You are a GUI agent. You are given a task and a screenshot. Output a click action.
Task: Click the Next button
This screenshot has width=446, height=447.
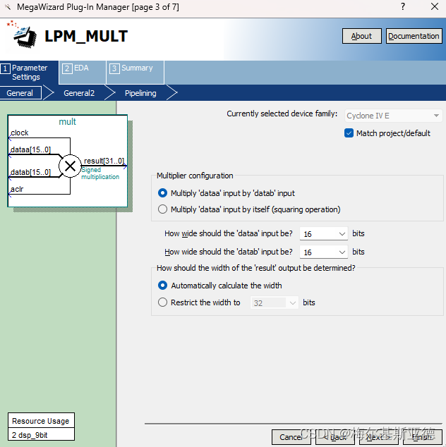[379, 437]
